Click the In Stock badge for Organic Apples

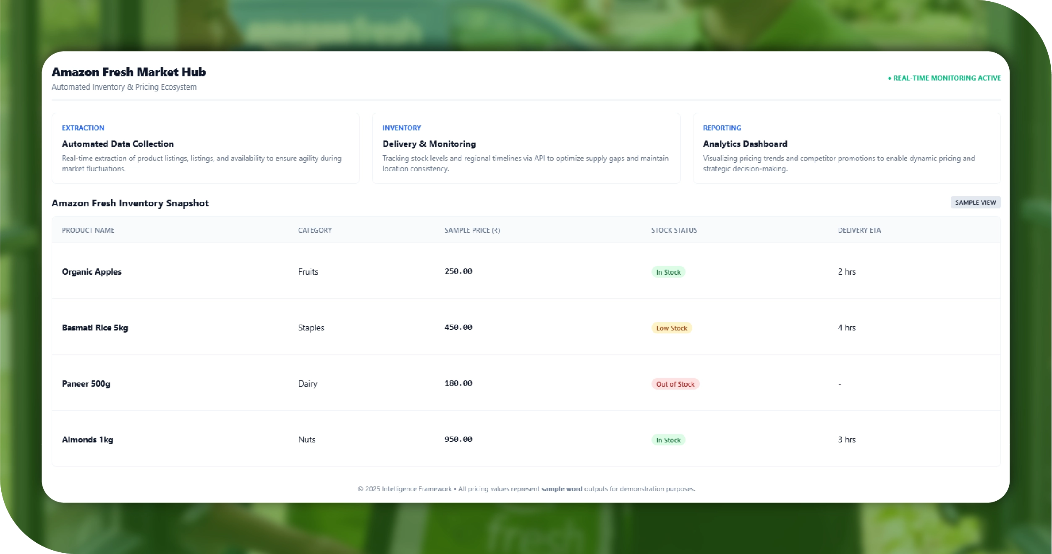click(x=668, y=272)
